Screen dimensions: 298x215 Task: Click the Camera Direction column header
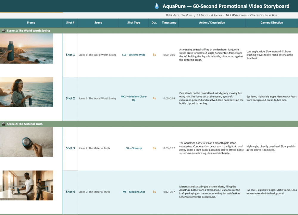(271, 23)
